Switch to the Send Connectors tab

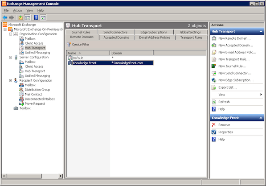pyautogui.click(x=115, y=32)
